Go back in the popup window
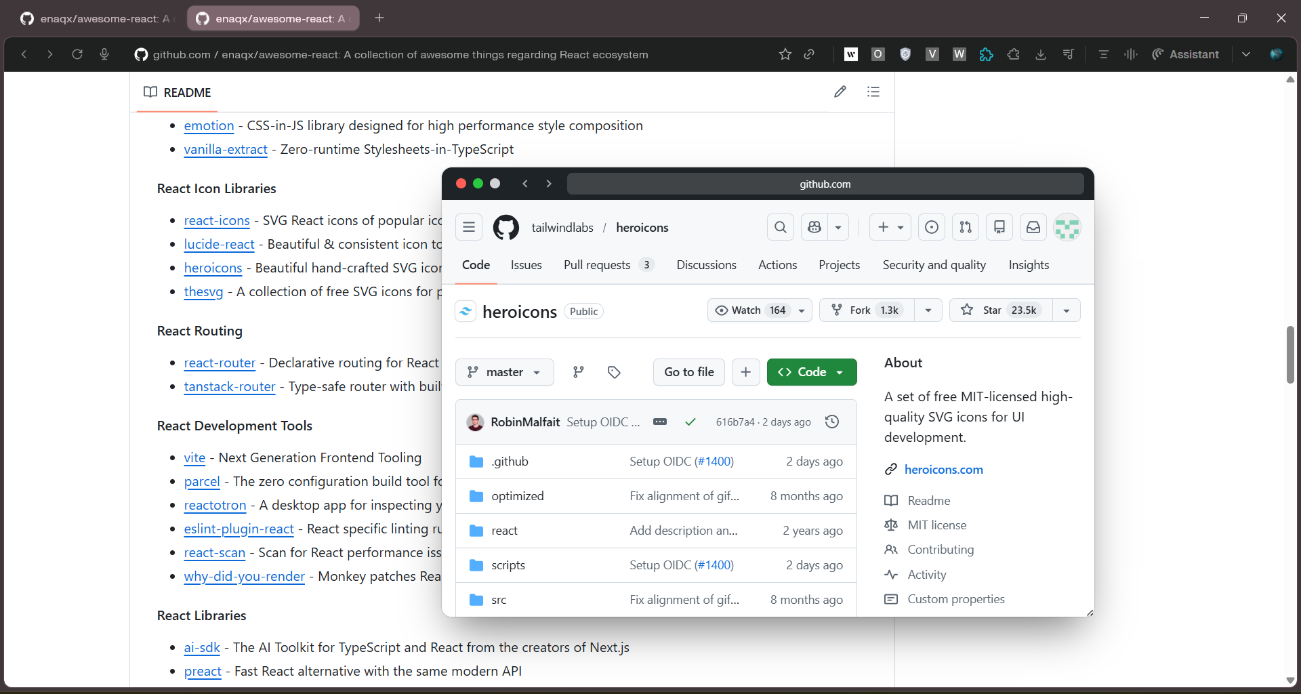Screen dimensions: 1301x694 (x=525, y=184)
